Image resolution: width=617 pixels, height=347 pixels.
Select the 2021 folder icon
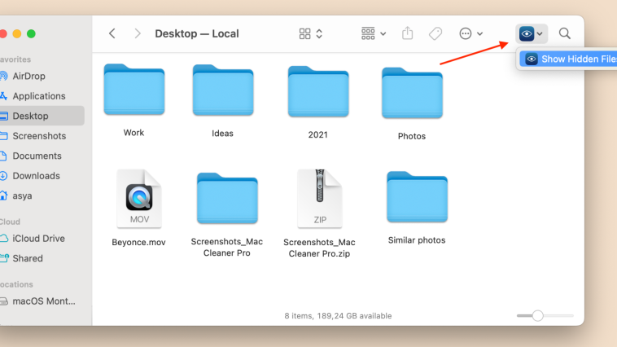pos(318,91)
